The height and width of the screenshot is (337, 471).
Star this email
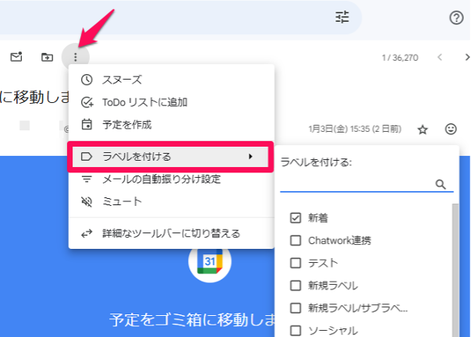pyautogui.click(x=423, y=129)
